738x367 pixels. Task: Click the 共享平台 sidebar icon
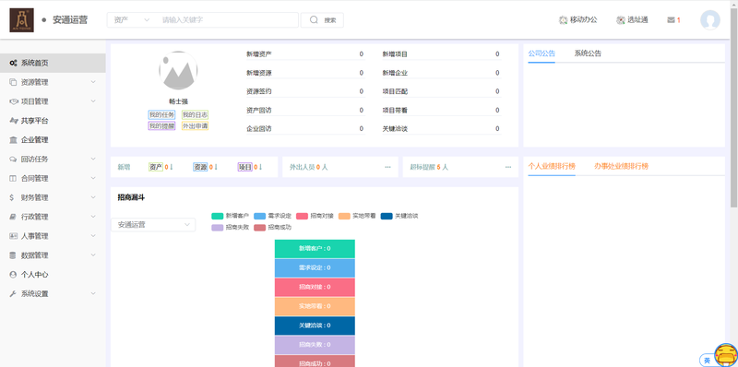coord(13,121)
